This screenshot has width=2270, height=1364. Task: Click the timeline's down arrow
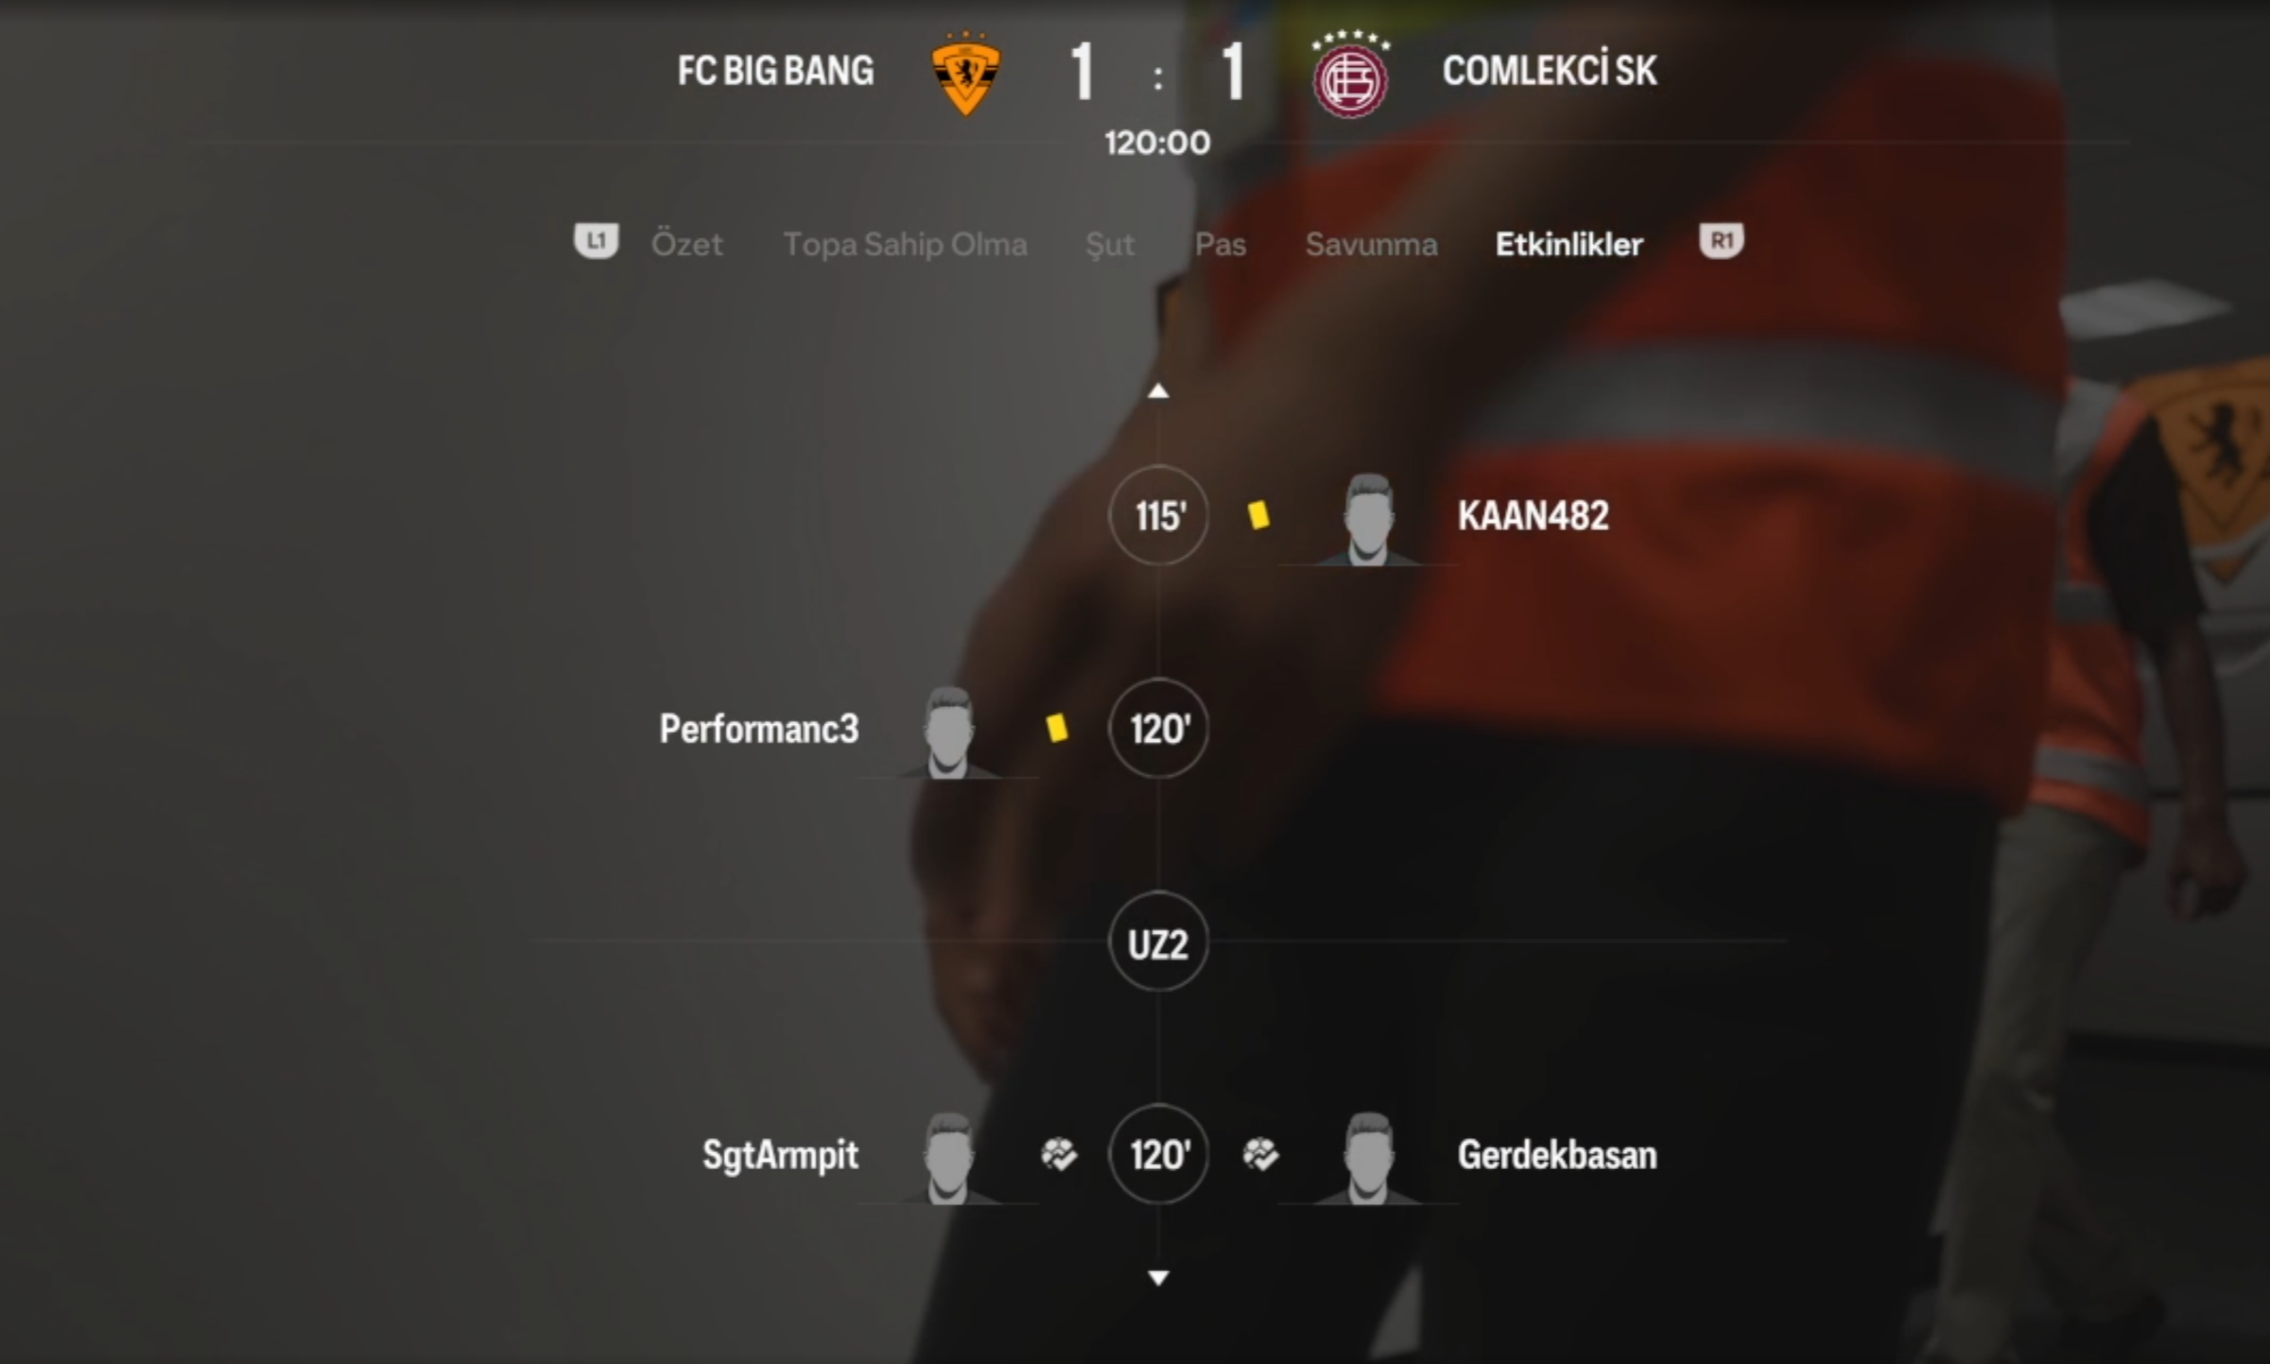[x=1158, y=1278]
